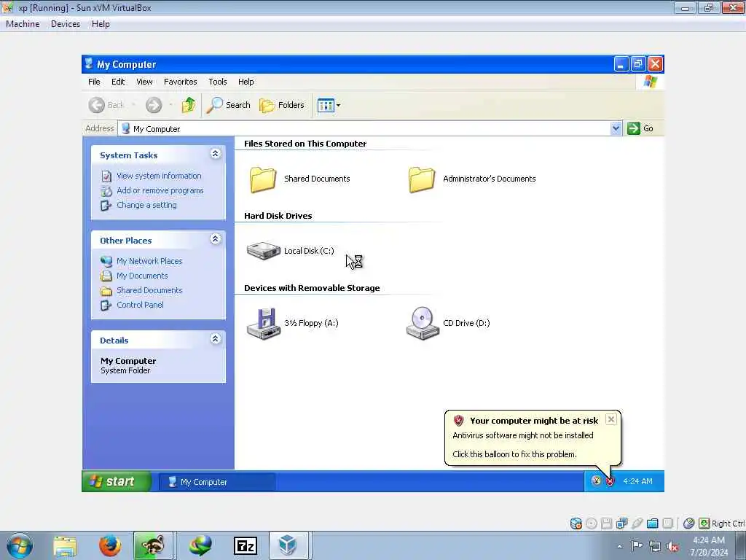Viewport: 746px width, 560px height.
Task: Click the 'Your computer might be at risk' balloon
Action: point(533,437)
